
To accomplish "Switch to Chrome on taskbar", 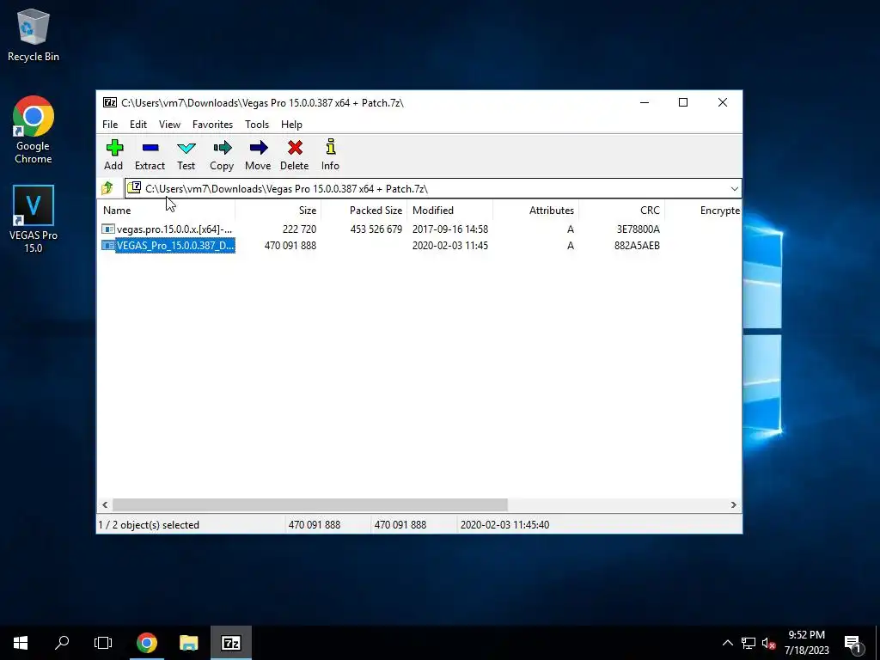I will pyautogui.click(x=147, y=643).
